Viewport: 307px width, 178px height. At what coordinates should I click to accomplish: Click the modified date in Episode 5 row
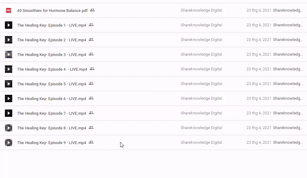[259, 84]
